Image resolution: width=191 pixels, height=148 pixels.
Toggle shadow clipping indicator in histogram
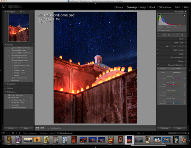click(159, 15)
